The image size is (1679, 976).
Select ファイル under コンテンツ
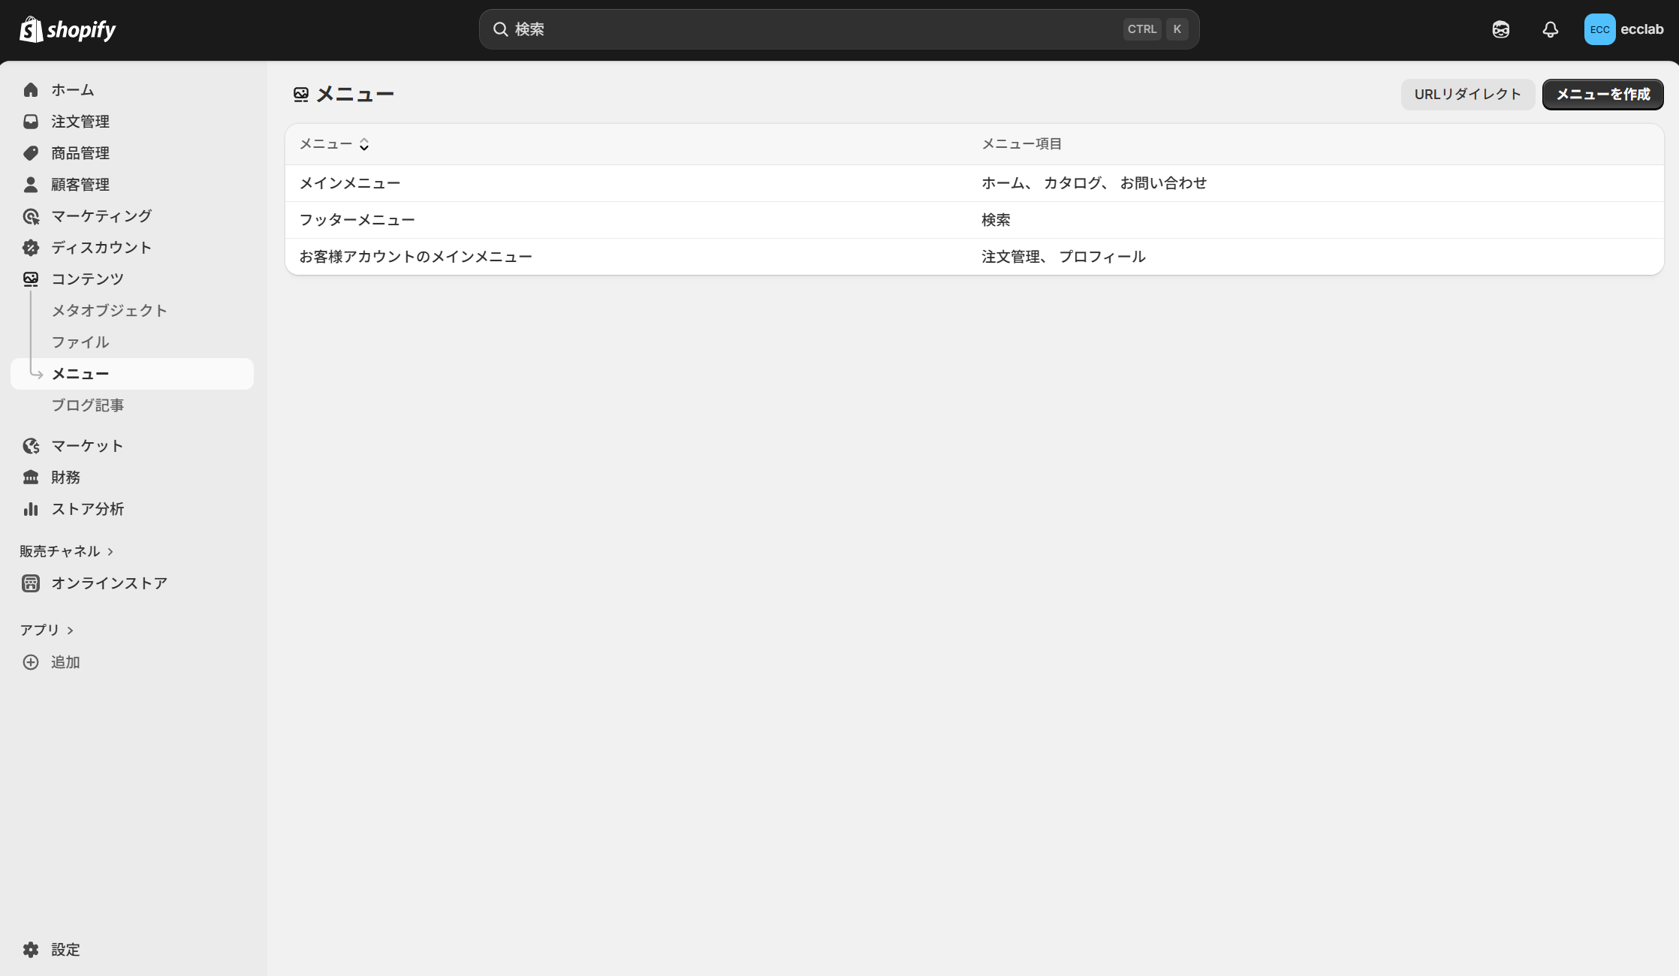tap(80, 342)
